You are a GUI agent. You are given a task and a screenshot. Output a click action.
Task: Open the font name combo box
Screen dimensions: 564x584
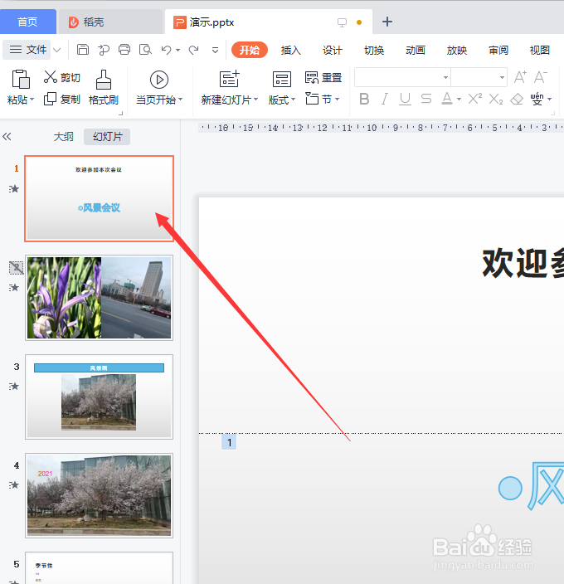[402, 77]
